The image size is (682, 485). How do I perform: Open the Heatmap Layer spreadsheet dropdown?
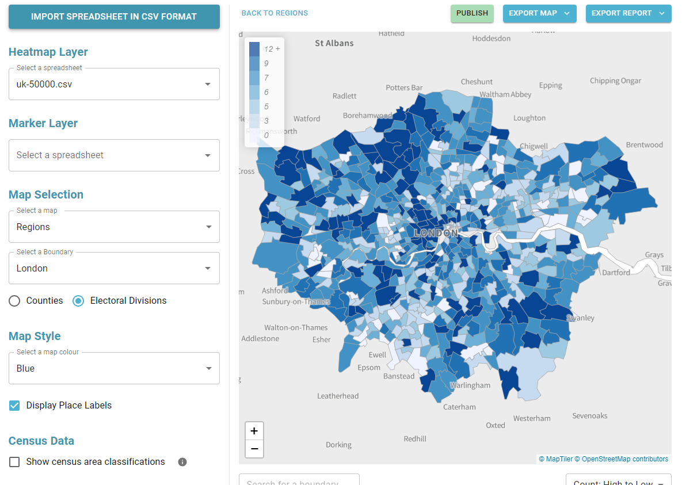pyautogui.click(x=114, y=83)
